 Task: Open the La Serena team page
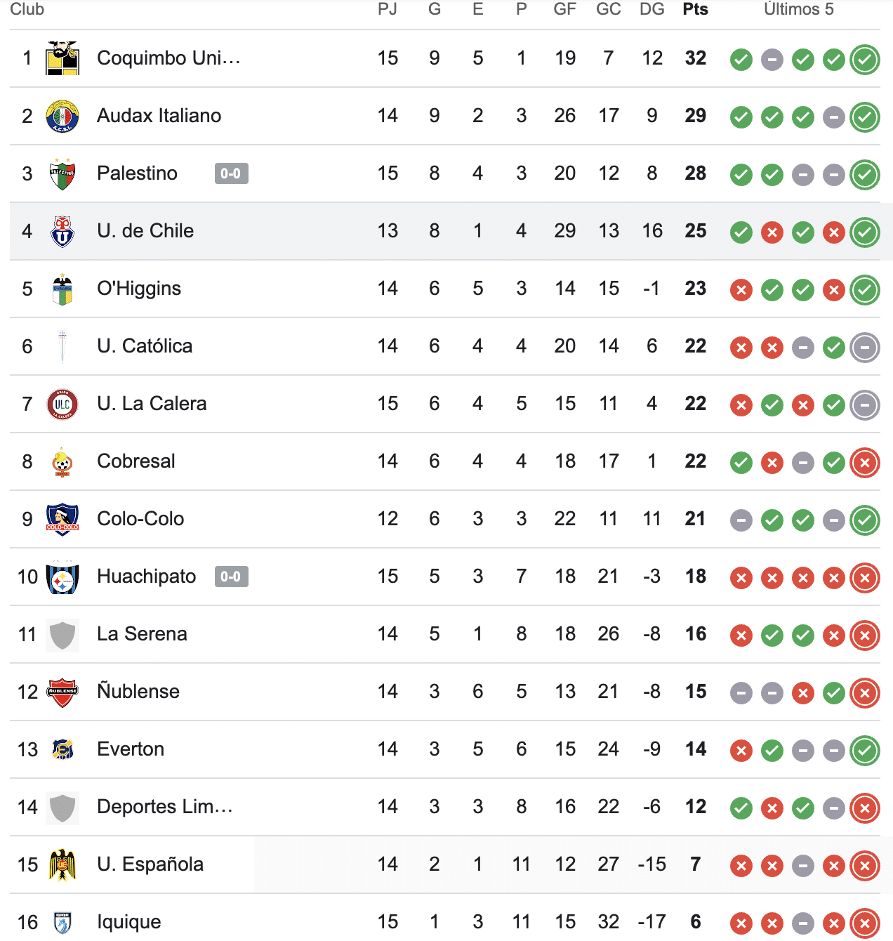coord(142,634)
